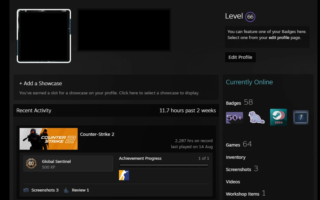Open the number 7 years badge
The image size is (320, 200).
click(301, 117)
